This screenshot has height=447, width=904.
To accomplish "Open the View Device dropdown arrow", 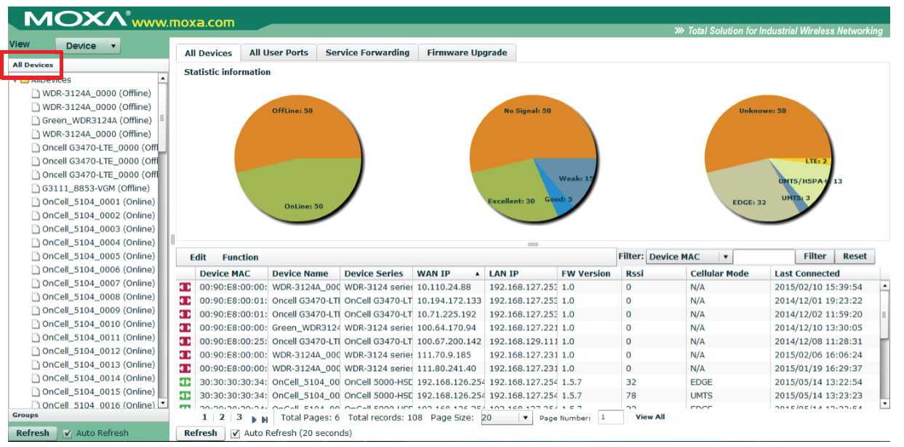I will click(113, 46).
